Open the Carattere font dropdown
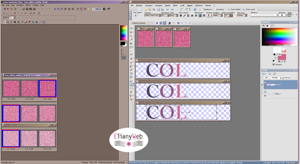 click(160, 16)
